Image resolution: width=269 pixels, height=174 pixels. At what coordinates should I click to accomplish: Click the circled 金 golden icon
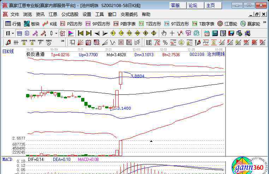coord(181,42)
